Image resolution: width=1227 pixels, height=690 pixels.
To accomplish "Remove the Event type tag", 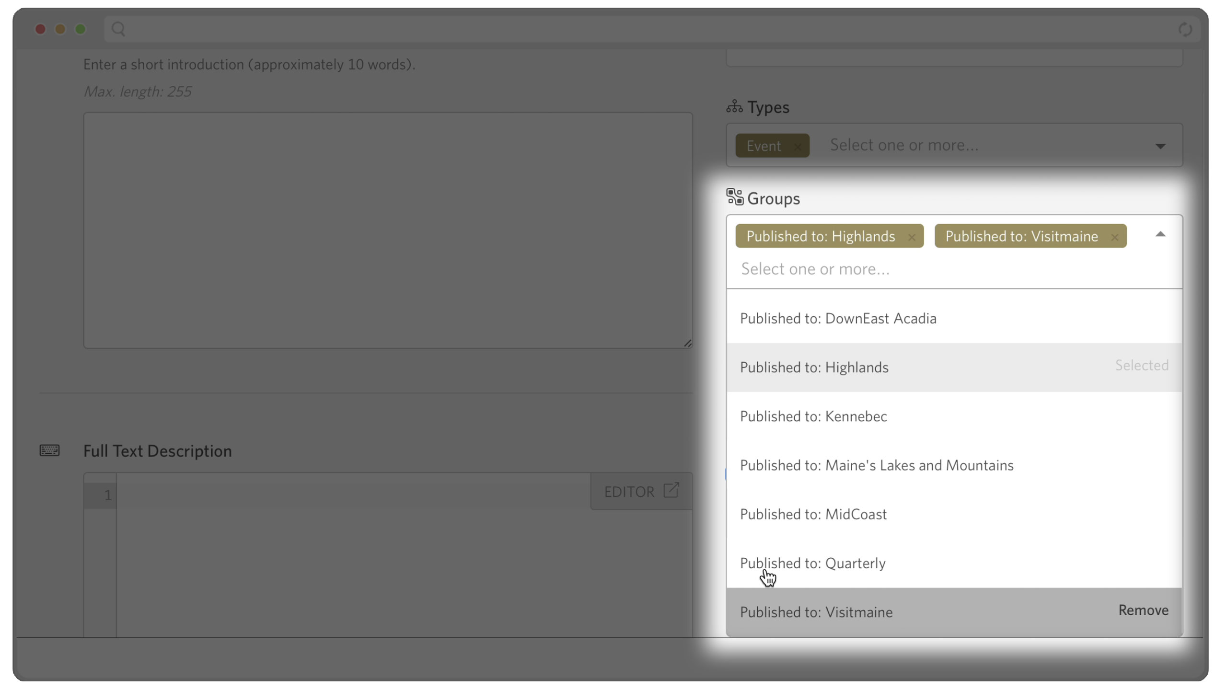I will pos(797,146).
